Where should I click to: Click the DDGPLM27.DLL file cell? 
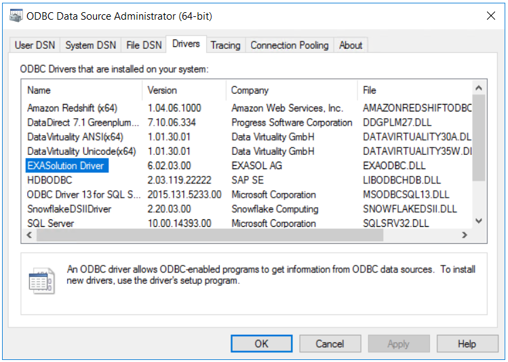397,122
